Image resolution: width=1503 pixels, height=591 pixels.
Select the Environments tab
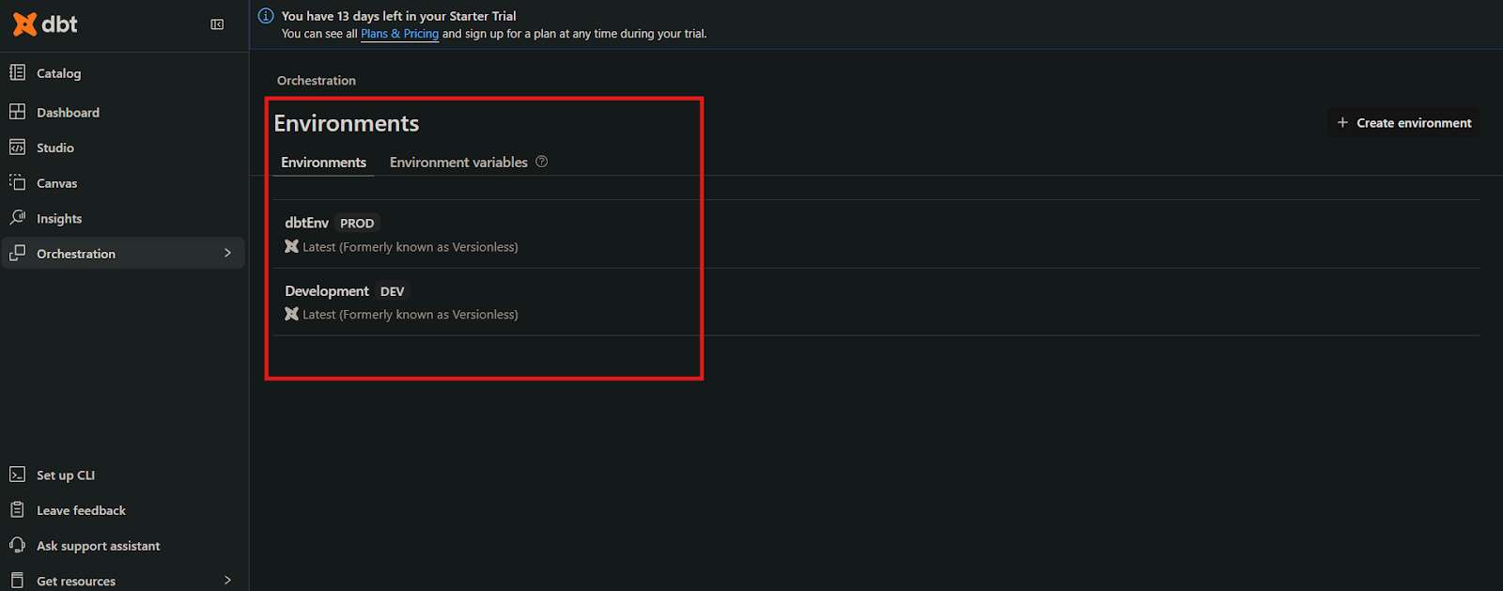pos(323,163)
